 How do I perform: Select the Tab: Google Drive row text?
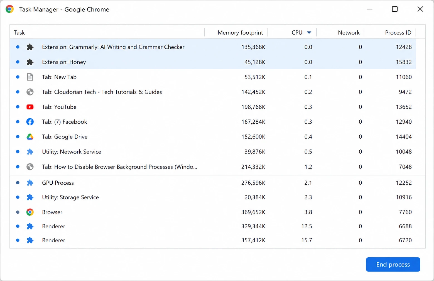[65, 137]
